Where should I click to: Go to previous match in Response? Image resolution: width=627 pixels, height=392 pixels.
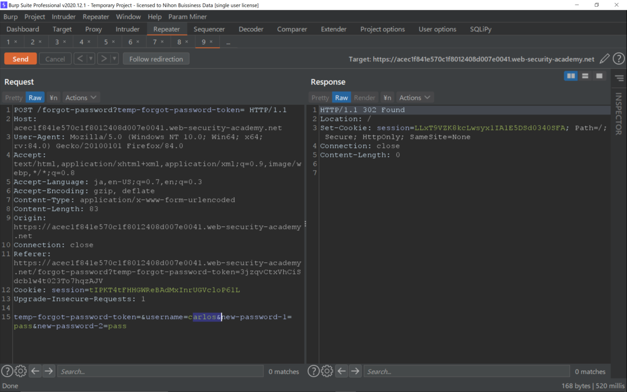click(x=341, y=371)
